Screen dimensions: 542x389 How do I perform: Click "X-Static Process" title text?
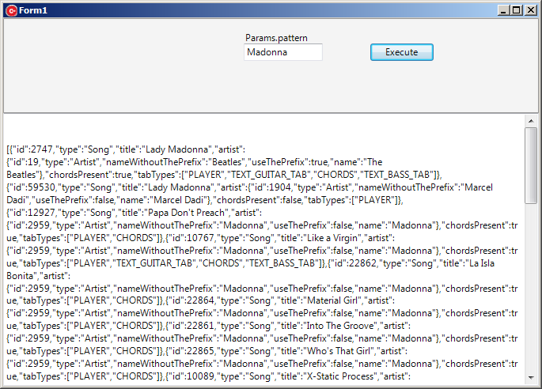coord(340,376)
